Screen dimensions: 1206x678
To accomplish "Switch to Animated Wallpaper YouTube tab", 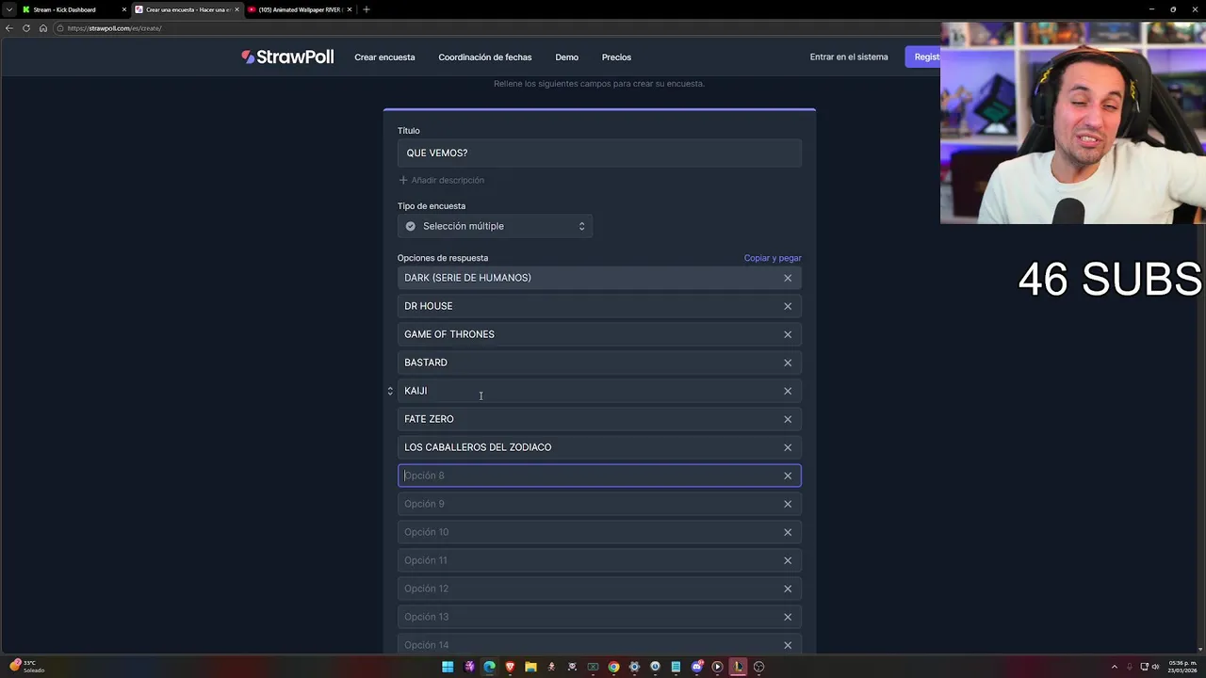I will 299,9.
